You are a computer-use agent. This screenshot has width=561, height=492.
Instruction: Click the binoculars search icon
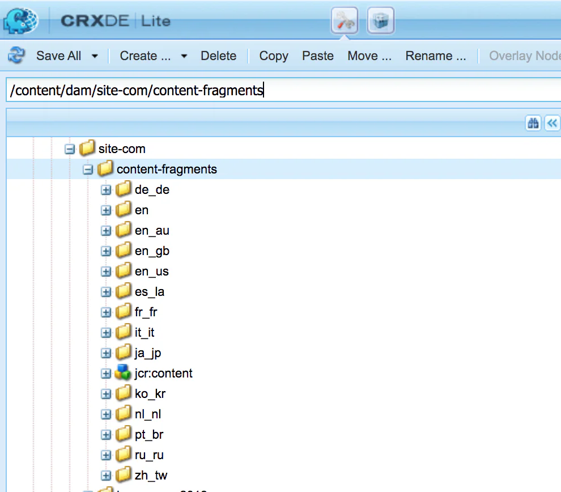[533, 124]
